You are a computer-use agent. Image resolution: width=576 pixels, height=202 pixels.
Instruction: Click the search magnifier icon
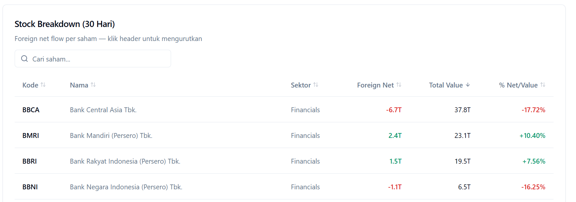(x=24, y=59)
